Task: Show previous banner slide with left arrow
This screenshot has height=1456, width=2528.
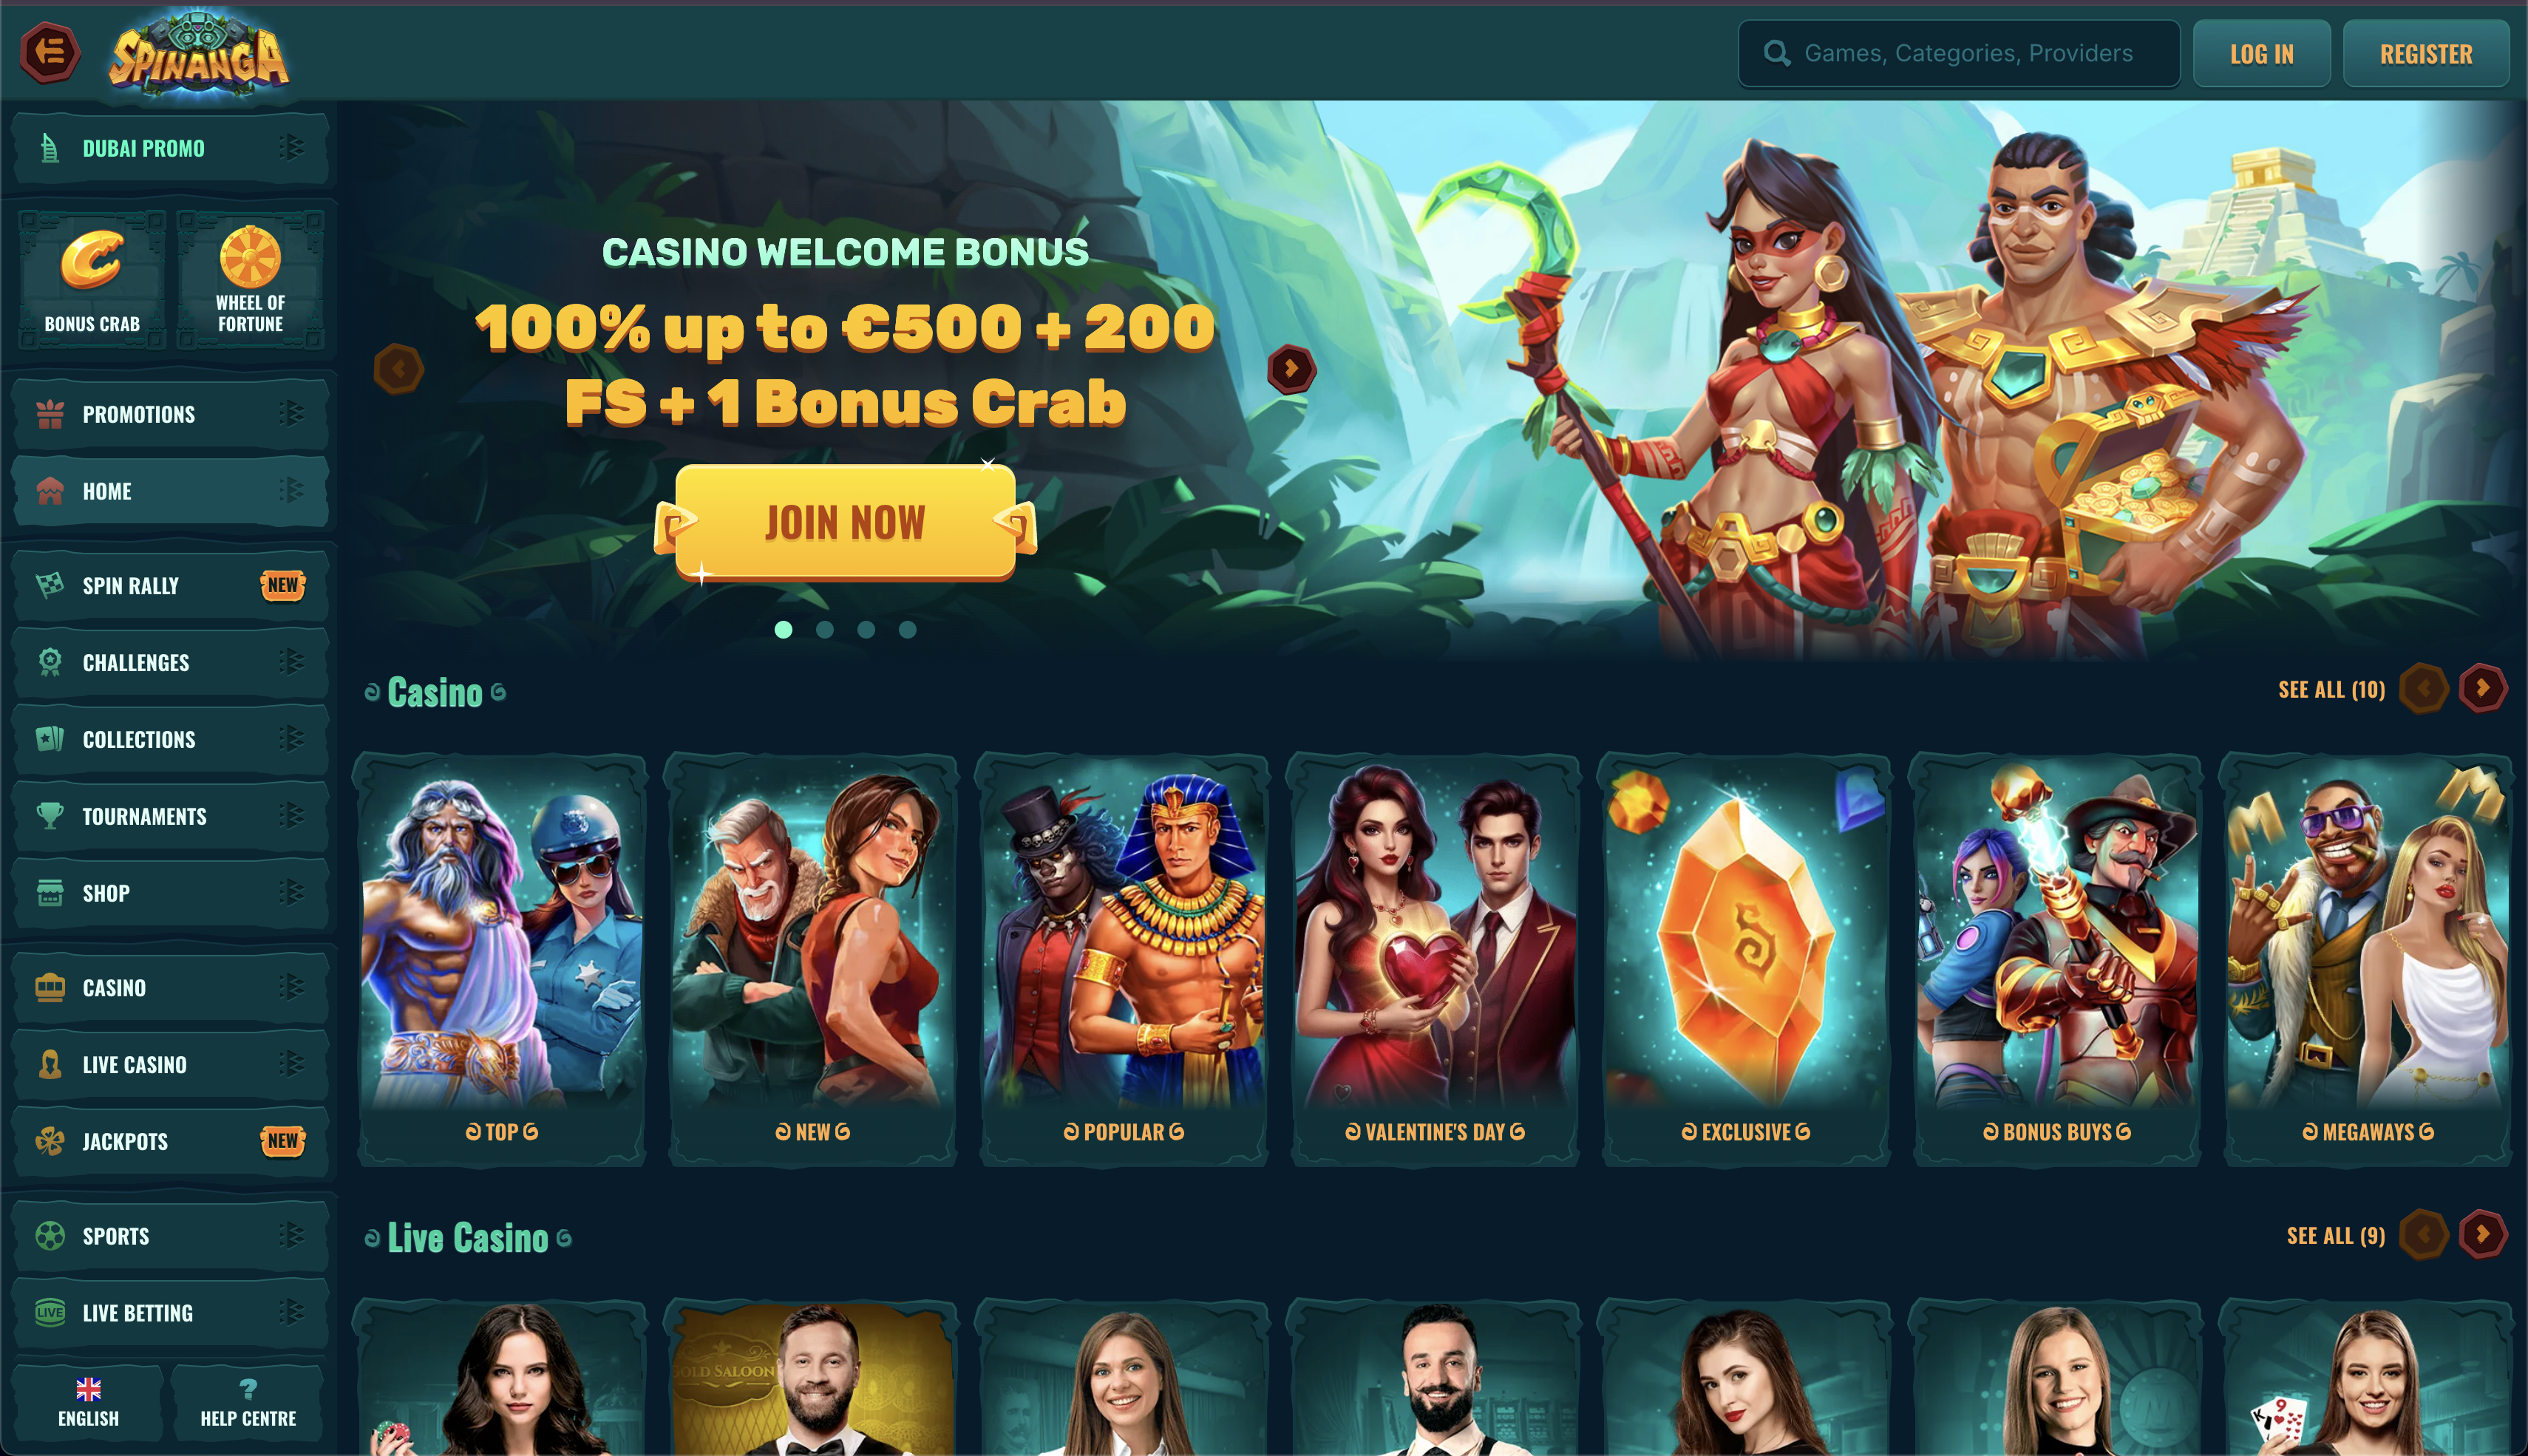Action: (398, 369)
